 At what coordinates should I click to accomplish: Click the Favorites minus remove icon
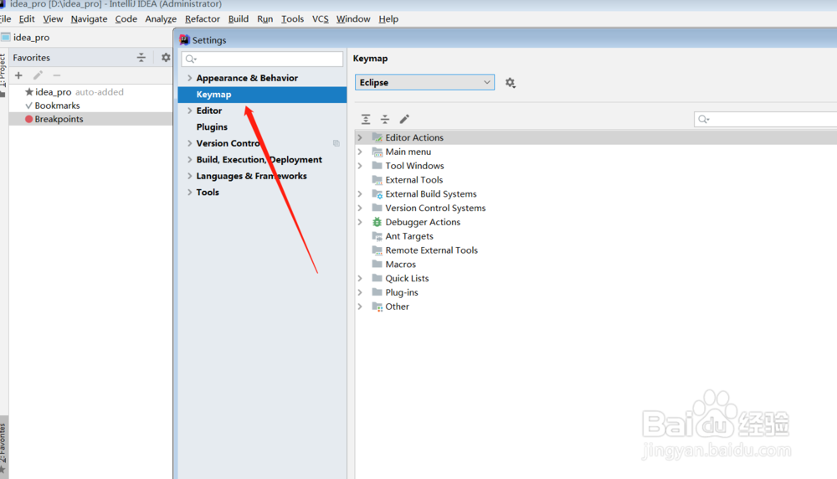click(57, 75)
